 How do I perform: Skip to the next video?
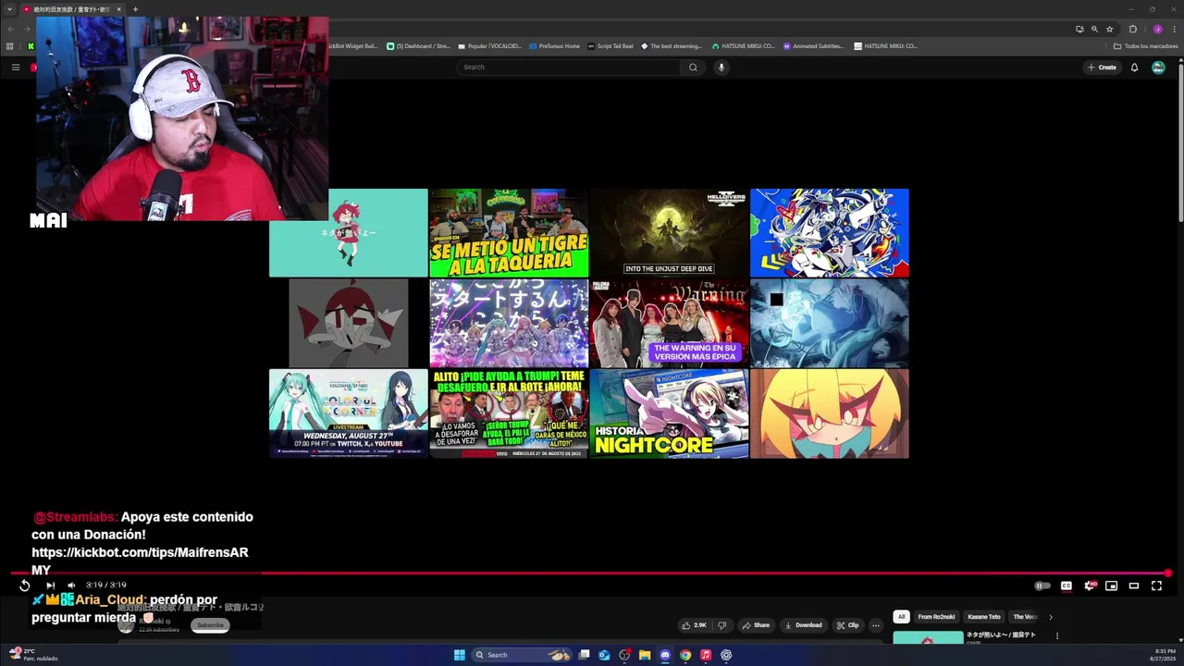pos(50,586)
